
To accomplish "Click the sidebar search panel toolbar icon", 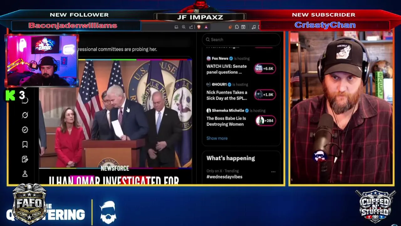I will [243, 27].
